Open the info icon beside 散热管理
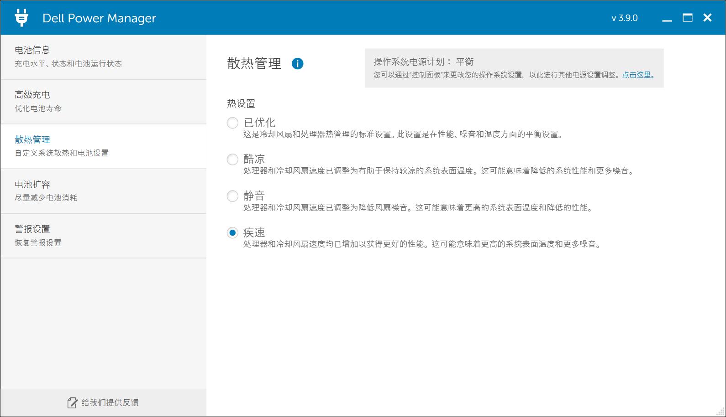Image resolution: width=726 pixels, height=417 pixels. click(x=297, y=64)
